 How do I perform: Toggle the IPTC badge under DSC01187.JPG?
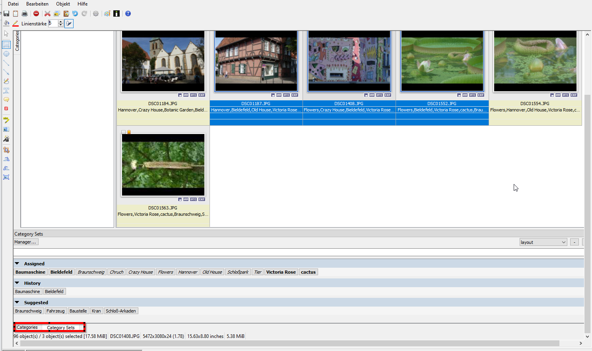(286, 95)
